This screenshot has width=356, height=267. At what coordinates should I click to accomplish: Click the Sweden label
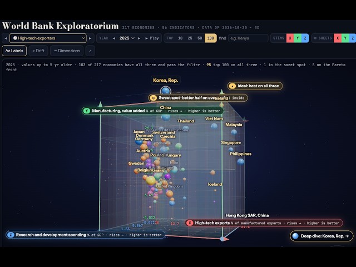pos(136,163)
